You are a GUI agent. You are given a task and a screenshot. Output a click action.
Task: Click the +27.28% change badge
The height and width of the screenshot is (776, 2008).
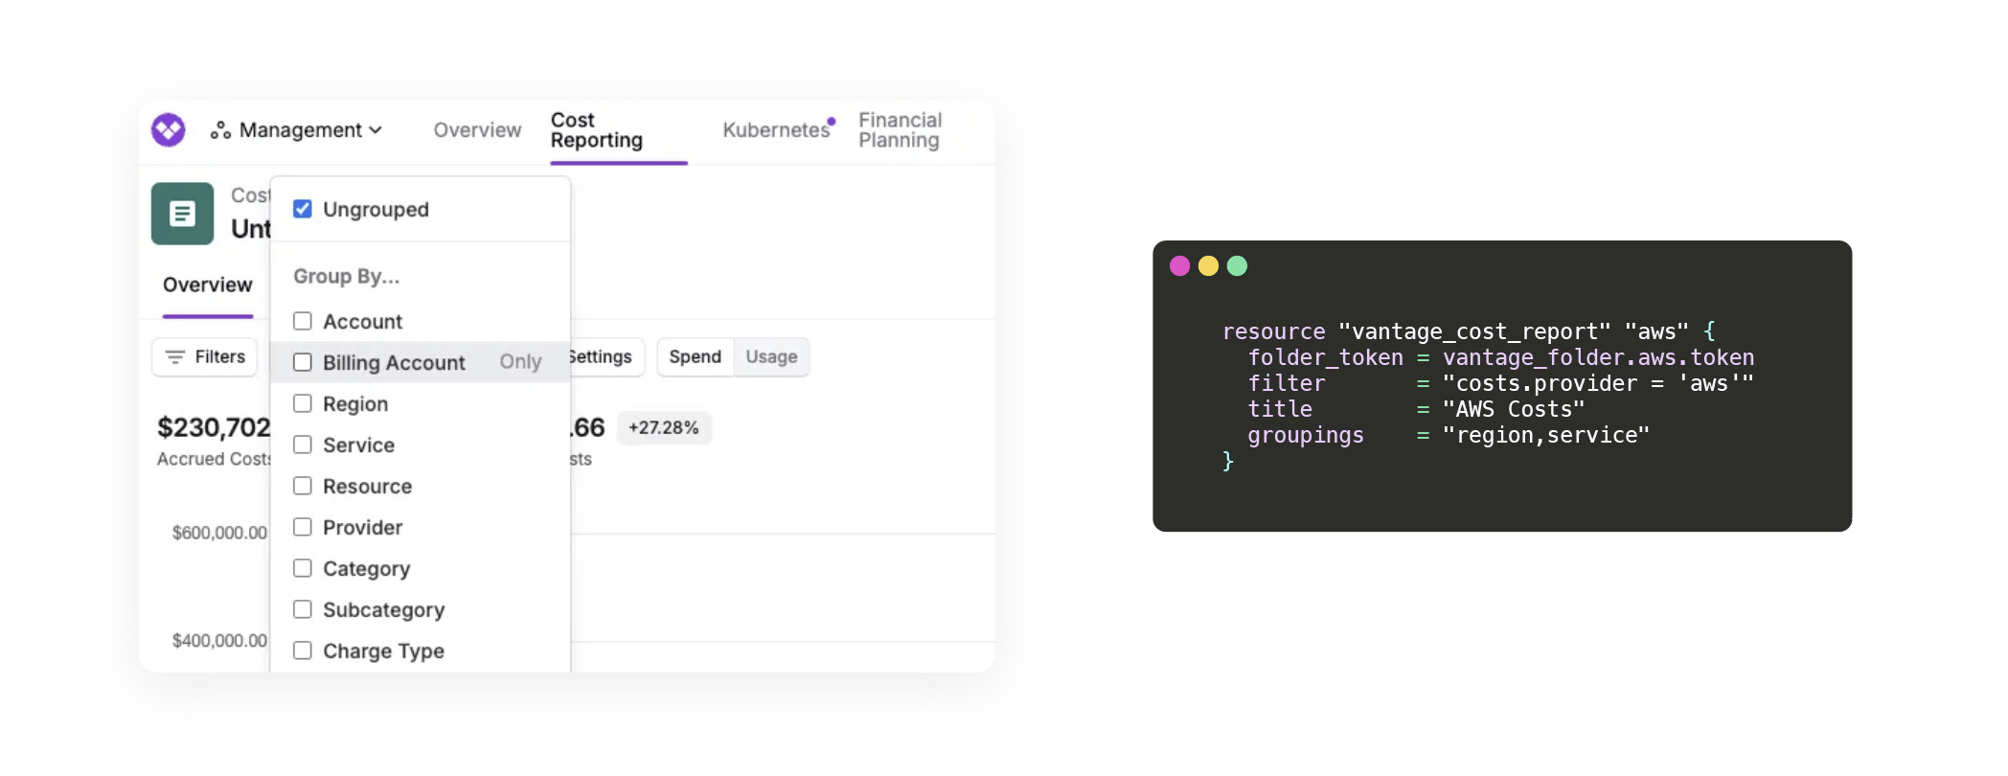tap(664, 427)
